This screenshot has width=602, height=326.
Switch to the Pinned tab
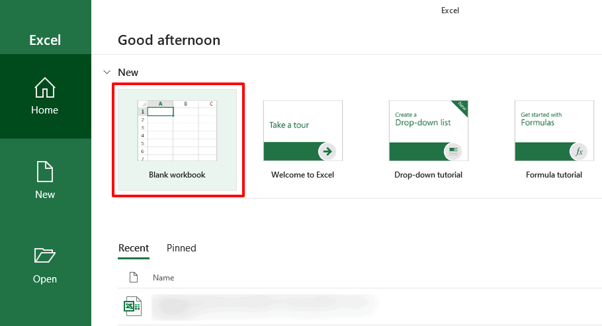pyautogui.click(x=181, y=248)
